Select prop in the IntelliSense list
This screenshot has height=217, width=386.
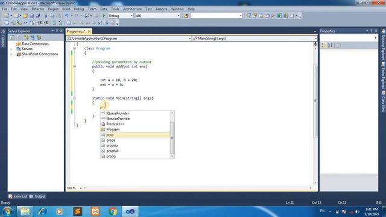point(135,135)
